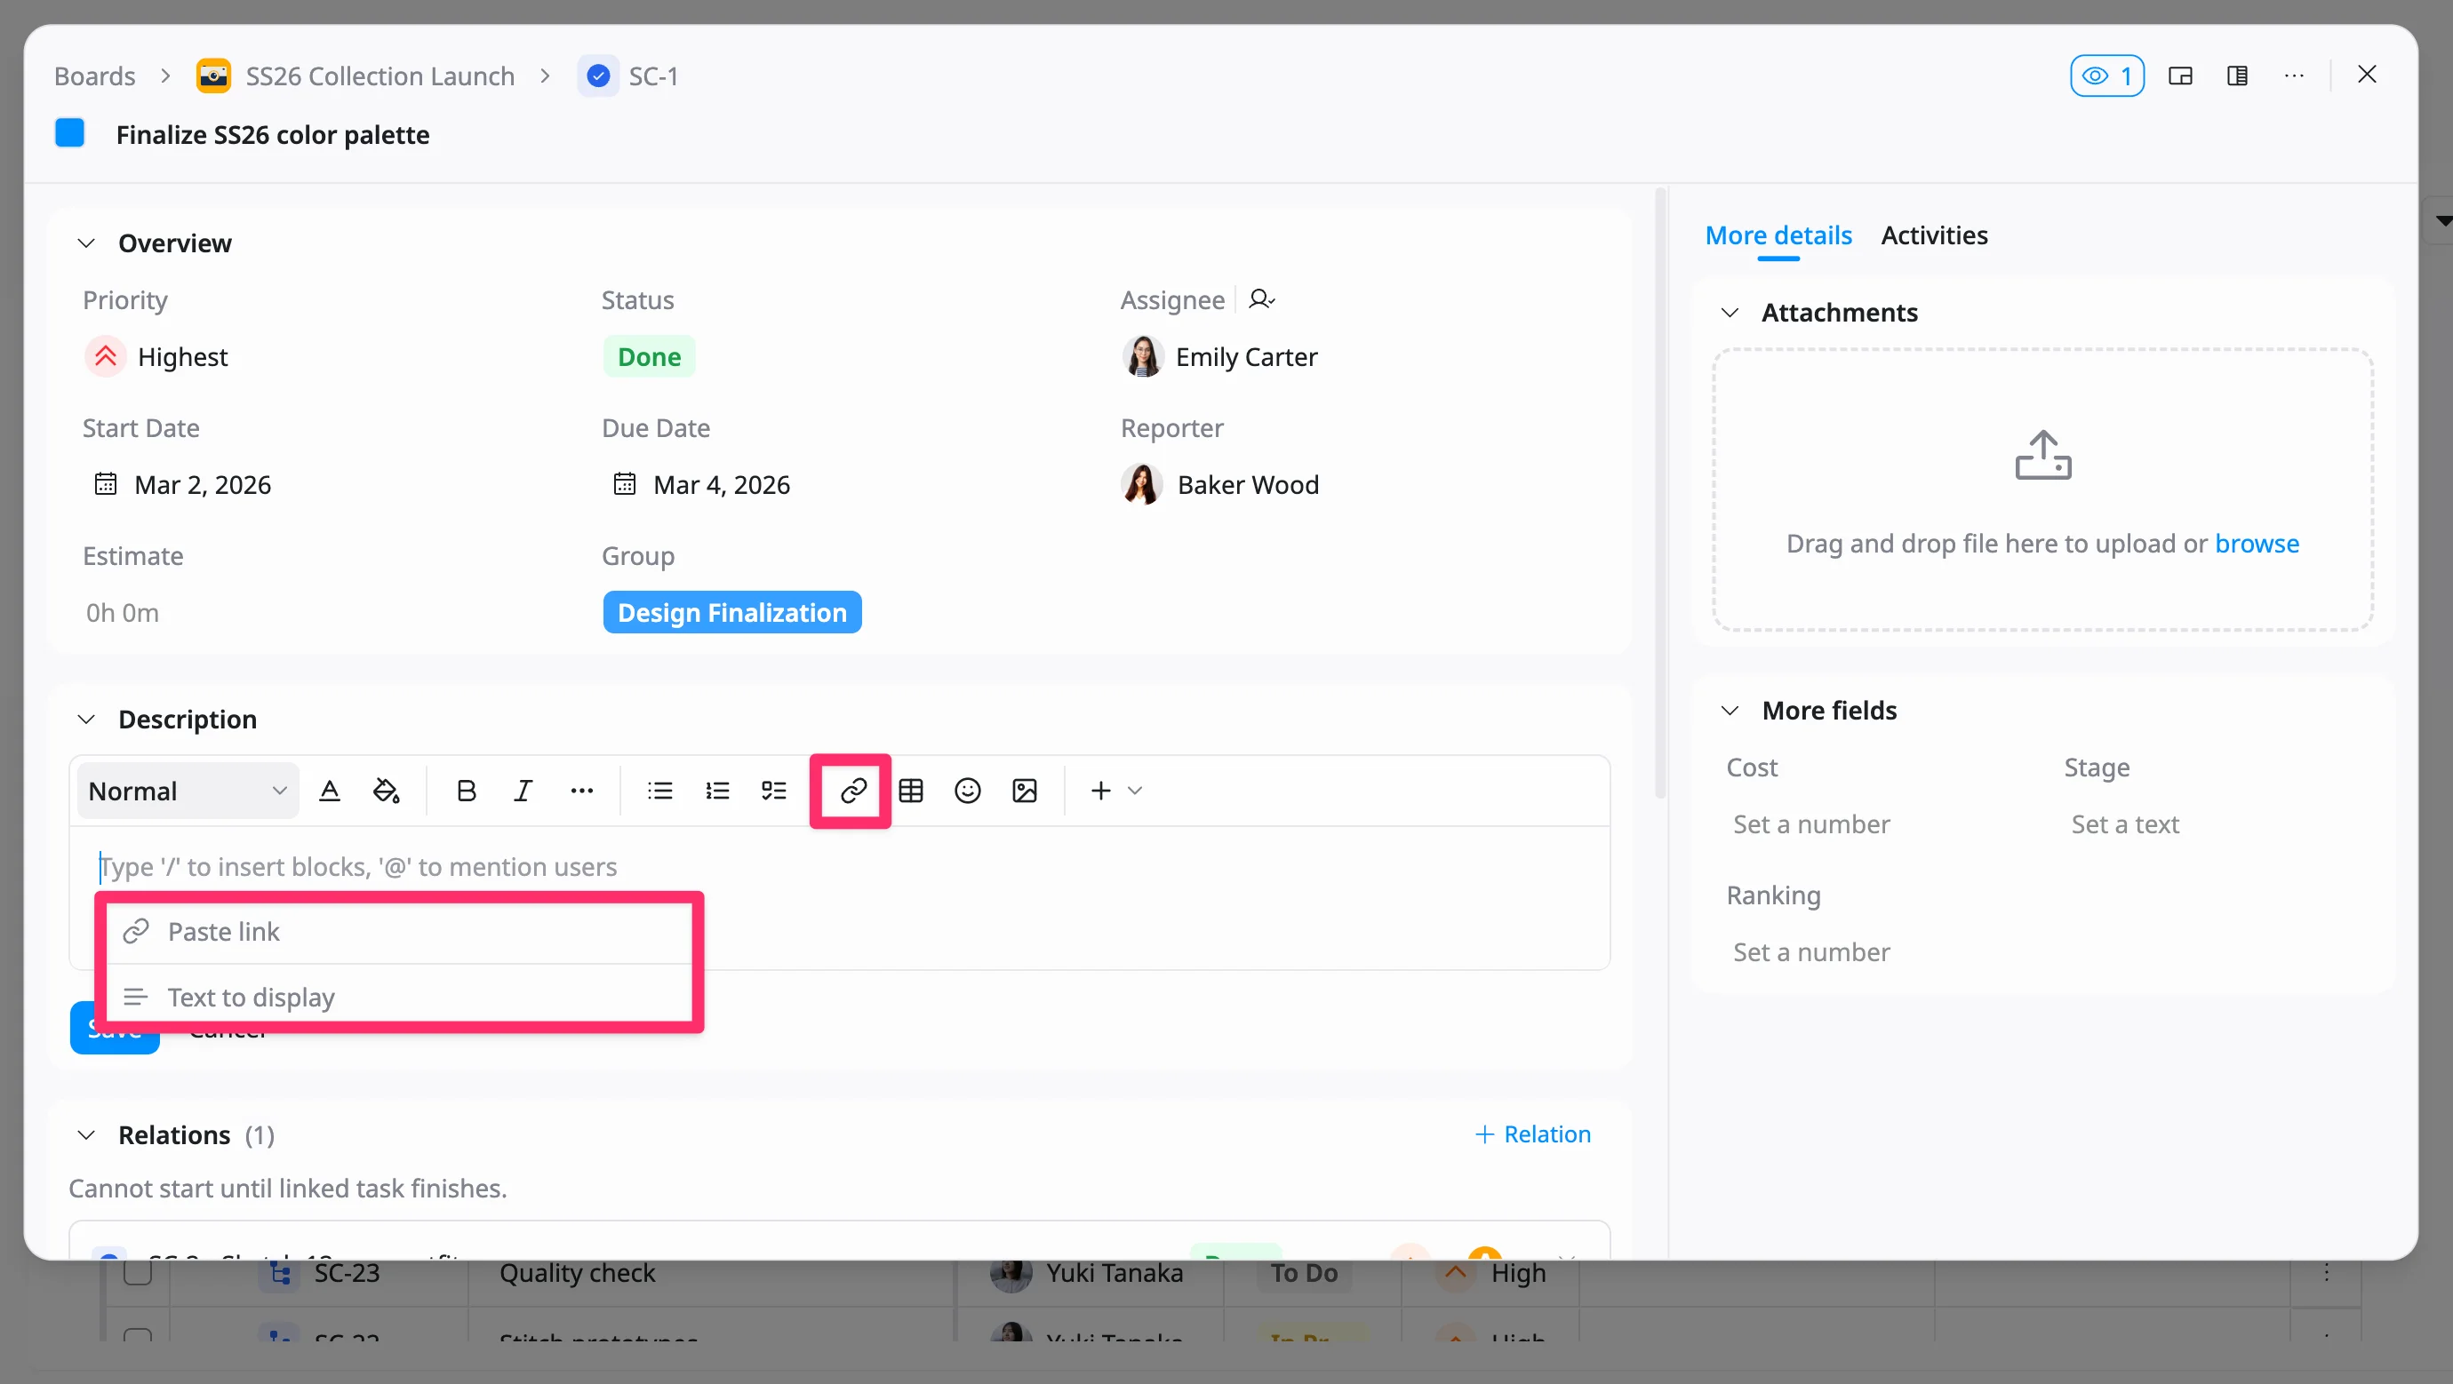
Task: Open more text formatting options
Action: click(582, 791)
